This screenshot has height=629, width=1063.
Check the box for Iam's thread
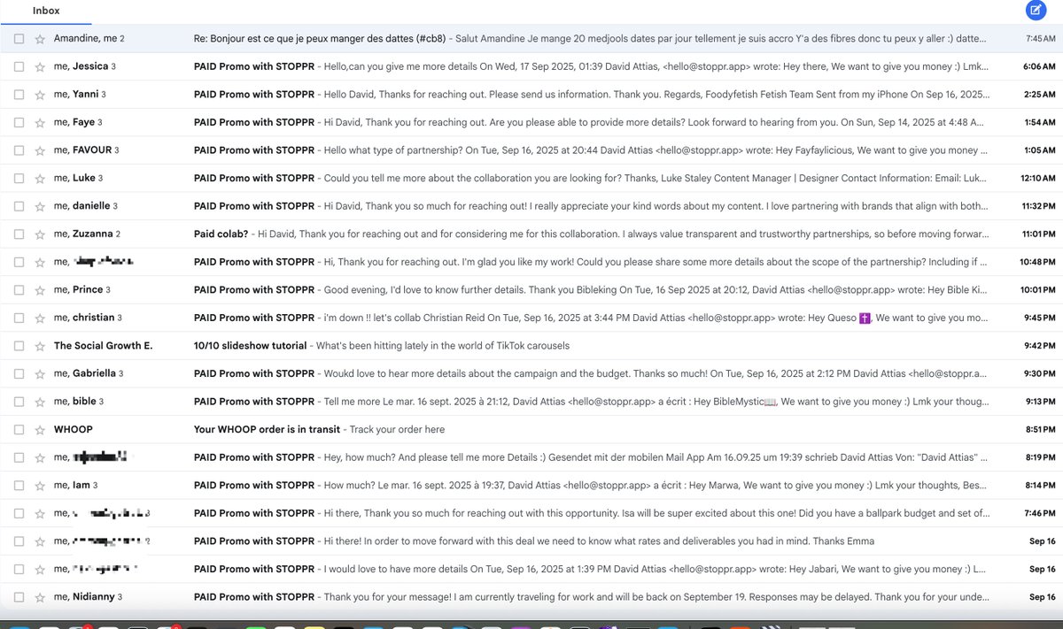click(x=19, y=486)
